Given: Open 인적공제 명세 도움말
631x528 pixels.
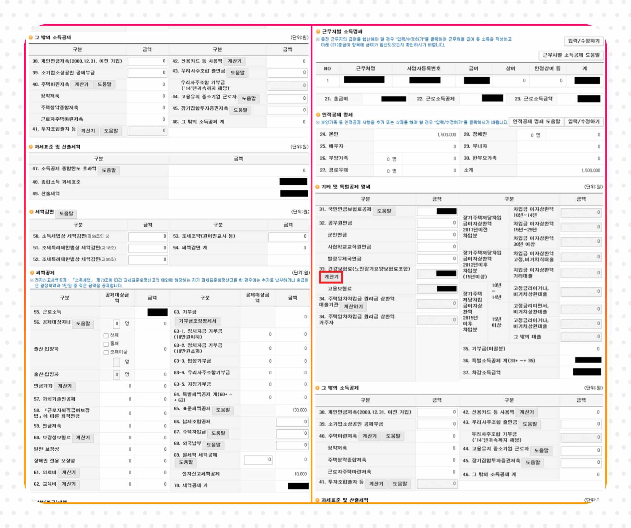Looking at the screenshot, I should point(536,122).
